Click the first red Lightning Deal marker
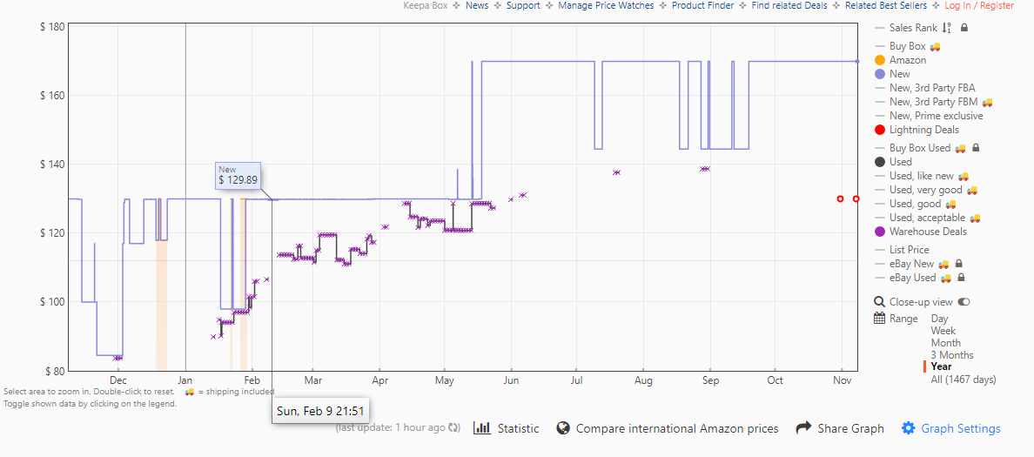Screen dimensions: 1034x457 click(840, 198)
